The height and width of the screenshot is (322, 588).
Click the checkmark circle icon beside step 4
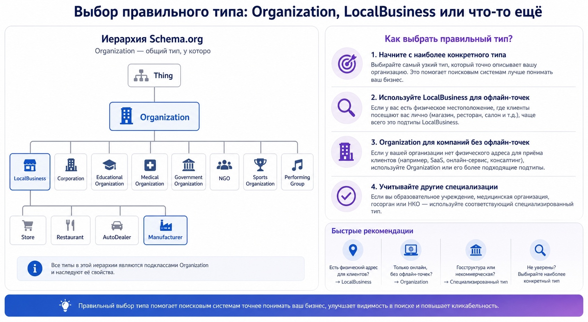point(346,196)
